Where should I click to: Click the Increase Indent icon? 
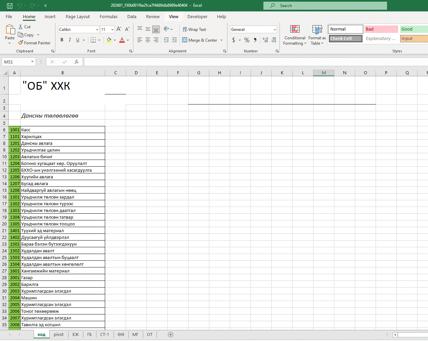174,40
